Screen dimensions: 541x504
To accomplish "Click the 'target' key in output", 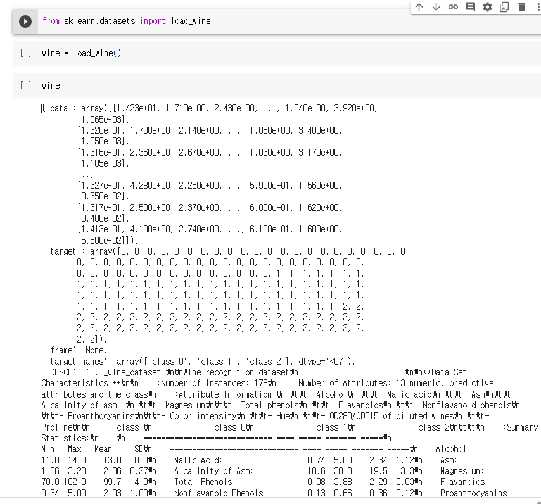I will (63, 251).
